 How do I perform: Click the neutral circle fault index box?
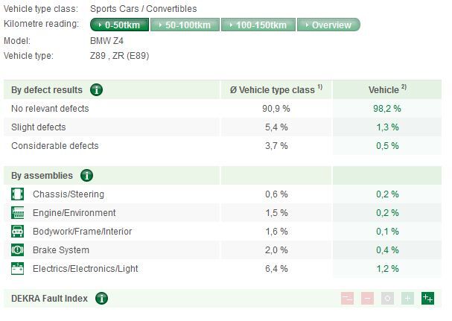pos(387,299)
